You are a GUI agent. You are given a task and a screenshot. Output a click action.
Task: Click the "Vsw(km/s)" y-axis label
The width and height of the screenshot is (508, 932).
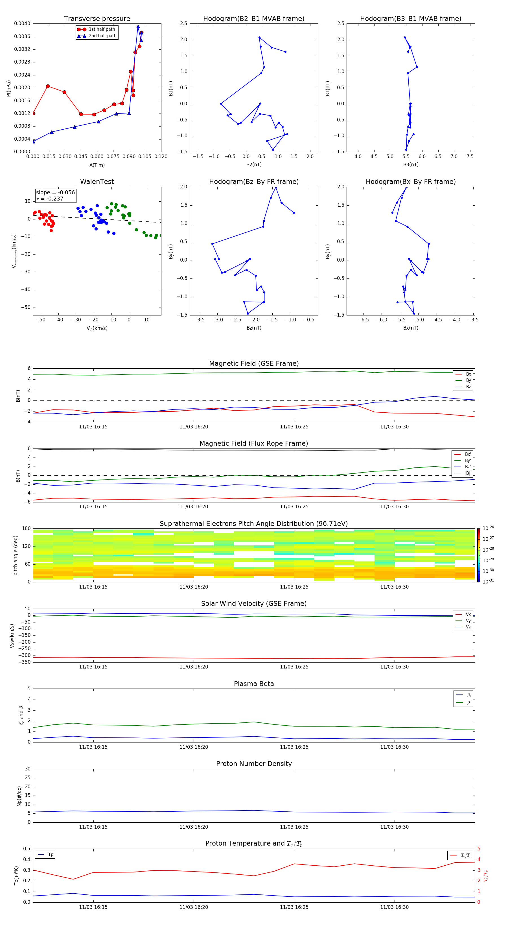coord(12,636)
